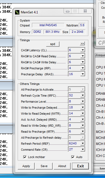Click the MemSet 4.1 title text
This screenshot has height=178, width=105.
pos(29,12)
